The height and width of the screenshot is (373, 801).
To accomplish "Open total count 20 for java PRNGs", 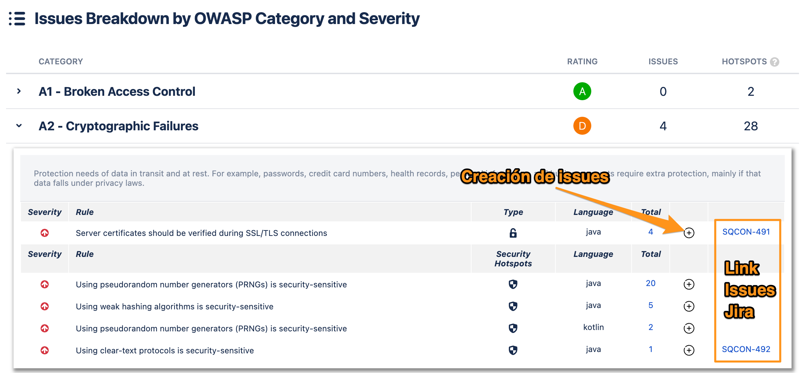I will [x=650, y=283].
